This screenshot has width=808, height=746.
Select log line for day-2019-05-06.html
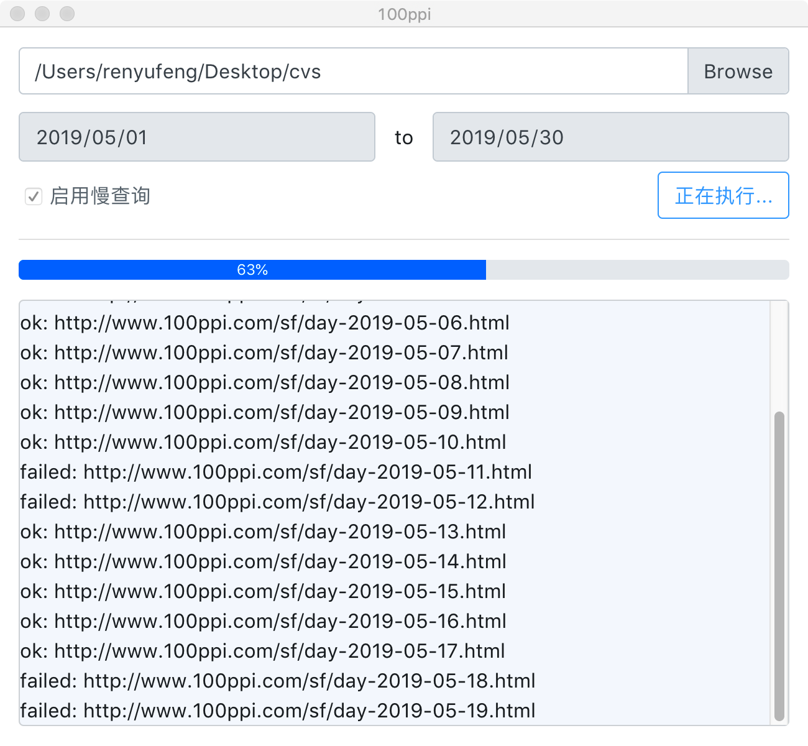[265, 323]
